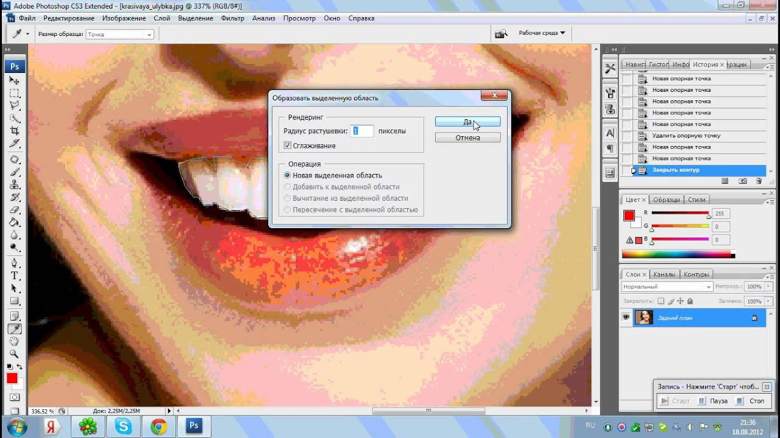This screenshot has height=438, width=780.
Task: Select the Shape tool
Action: tap(15, 302)
